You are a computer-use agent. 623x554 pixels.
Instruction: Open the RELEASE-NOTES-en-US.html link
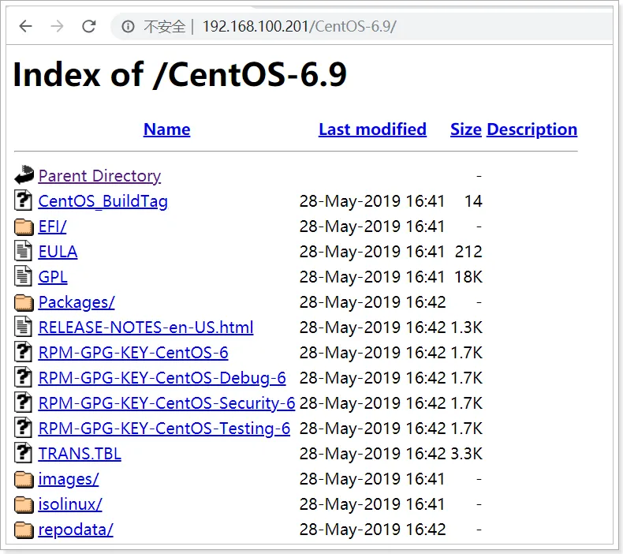point(146,328)
